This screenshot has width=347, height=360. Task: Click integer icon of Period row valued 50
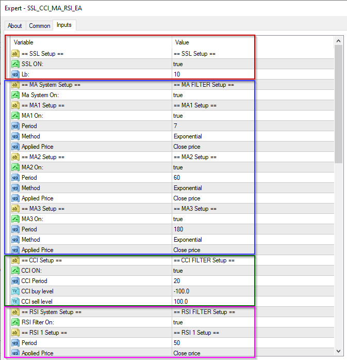coord(15,343)
